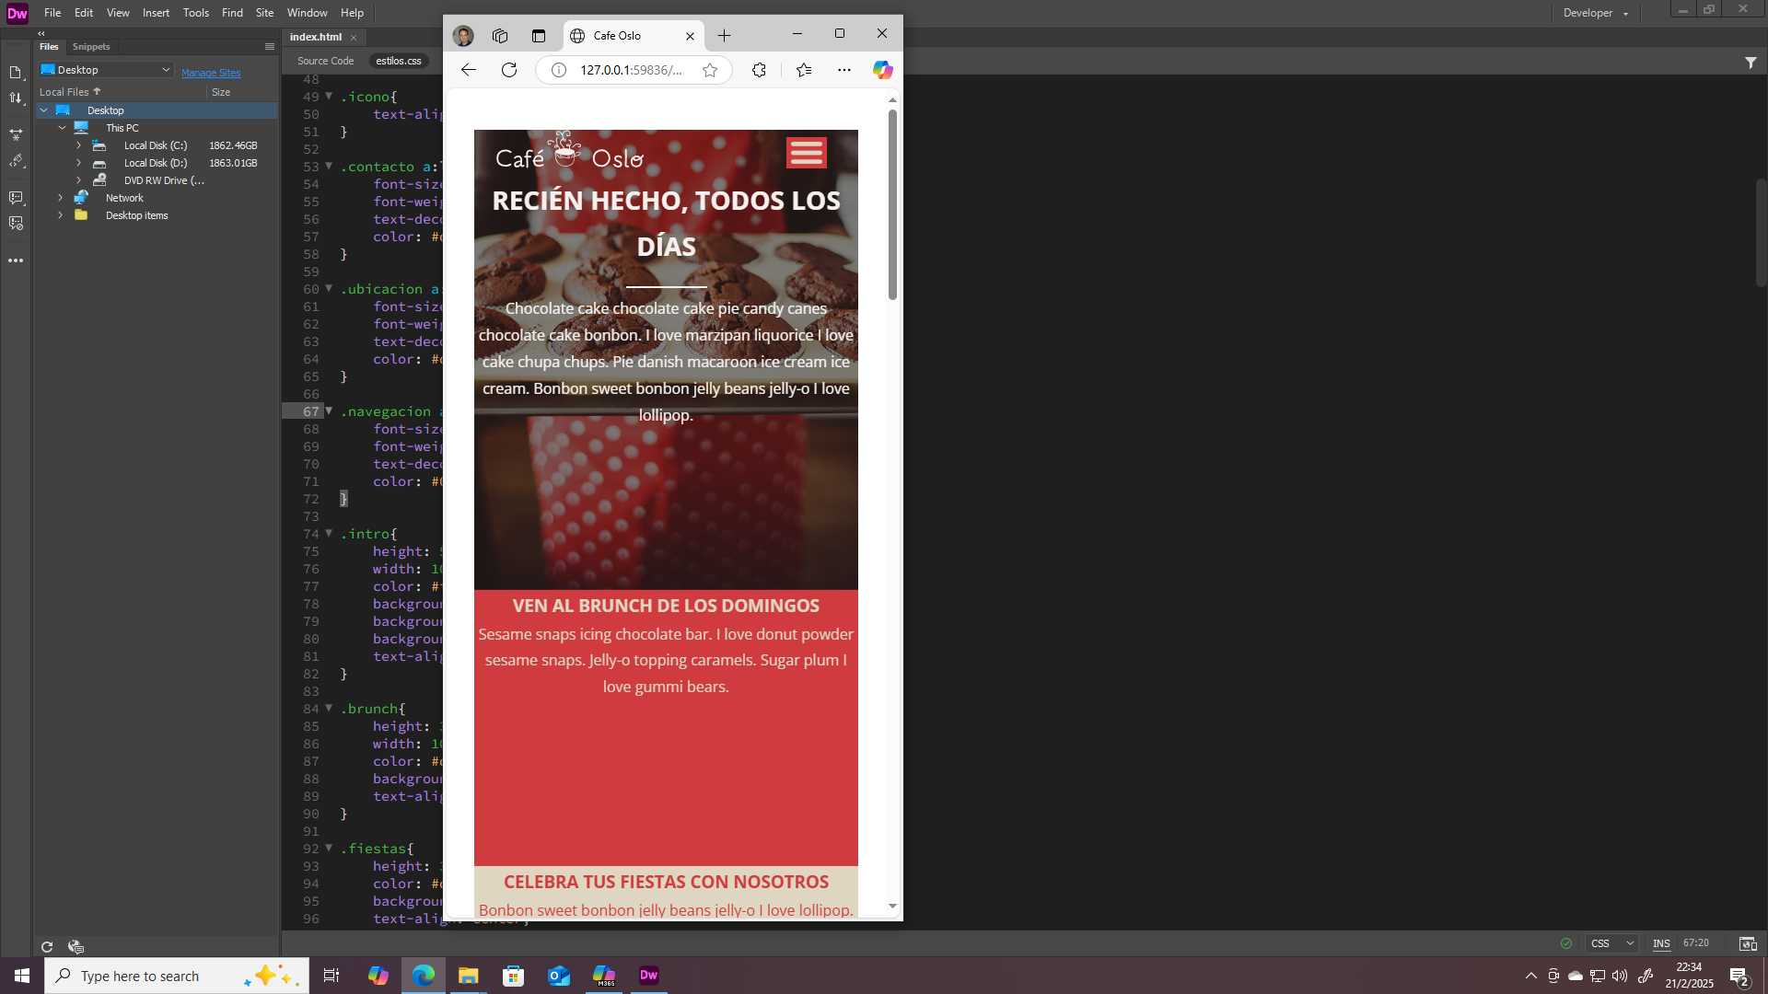The height and width of the screenshot is (994, 1768).
Task: Toggle the hamburger menu on the Cafe Oslo page
Action: pos(806,152)
